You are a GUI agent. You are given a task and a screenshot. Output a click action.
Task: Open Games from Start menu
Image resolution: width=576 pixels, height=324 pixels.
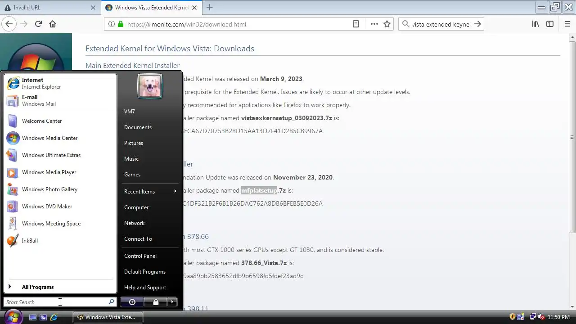[150, 175]
